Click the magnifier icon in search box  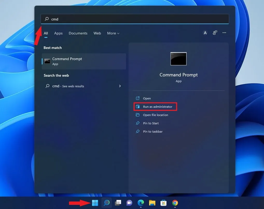47,19
